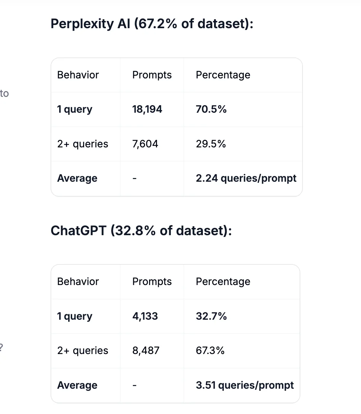The image size is (361, 414).
Task: Select the Percentage header in ChatGPT table
Action: [x=223, y=282]
